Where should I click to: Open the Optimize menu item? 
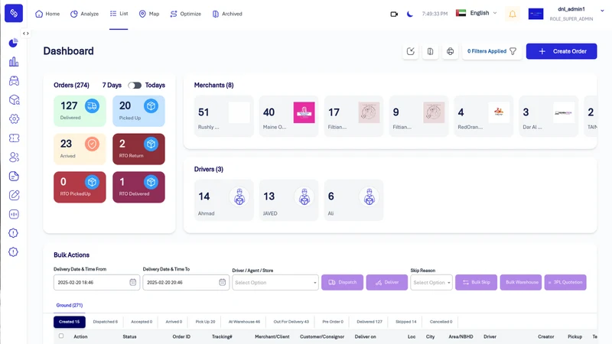point(185,14)
